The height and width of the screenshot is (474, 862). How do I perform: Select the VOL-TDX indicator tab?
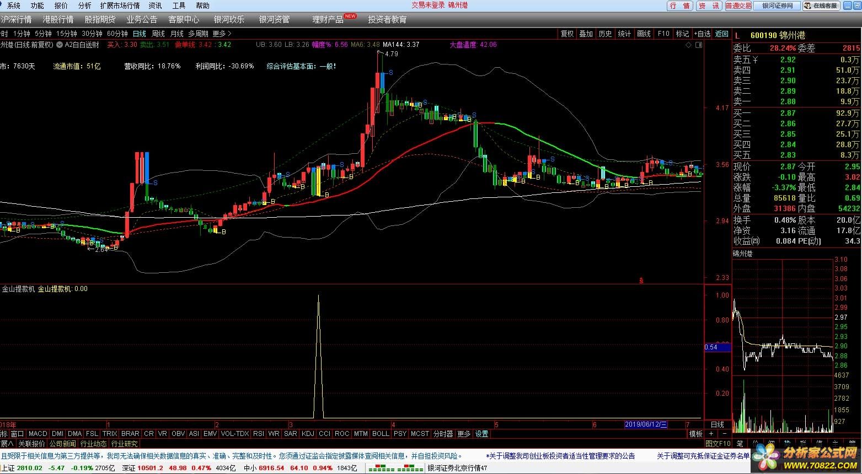coord(235,434)
